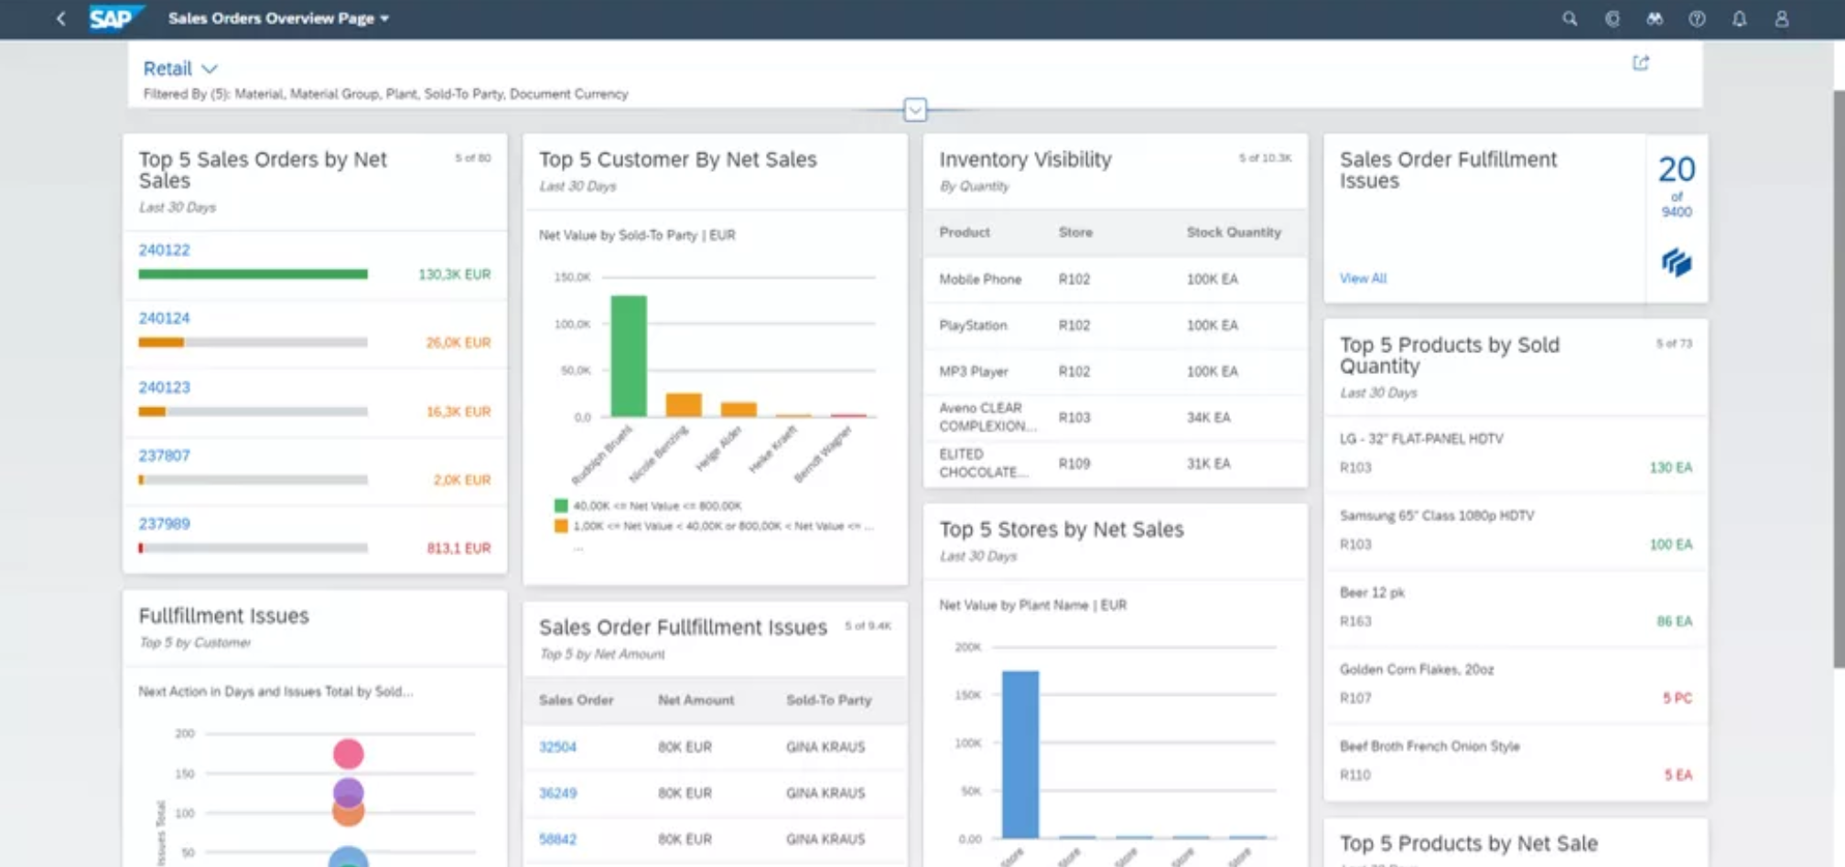Open search via the magnifier icon
The height and width of the screenshot is (867, 1845).
click(1570, 18)
